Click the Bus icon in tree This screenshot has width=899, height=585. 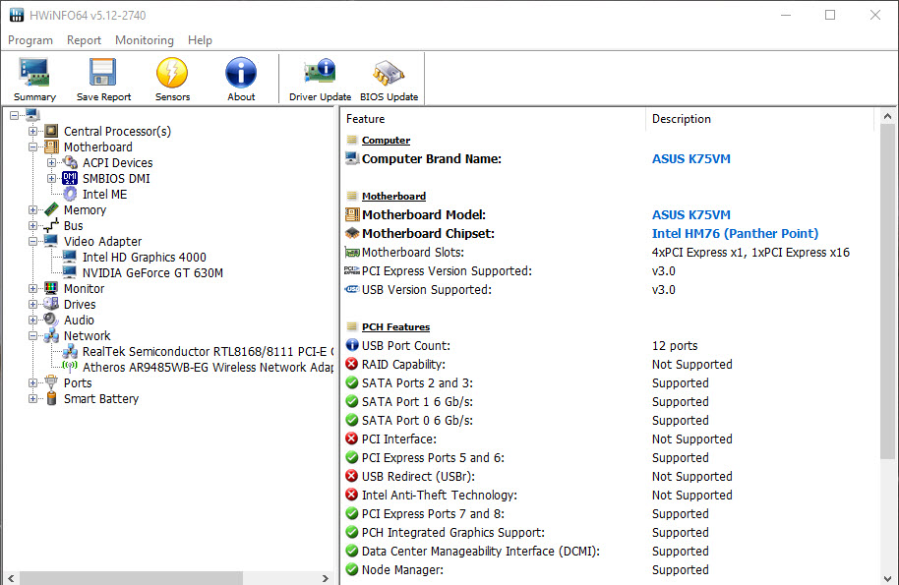[x=51, y=226]
